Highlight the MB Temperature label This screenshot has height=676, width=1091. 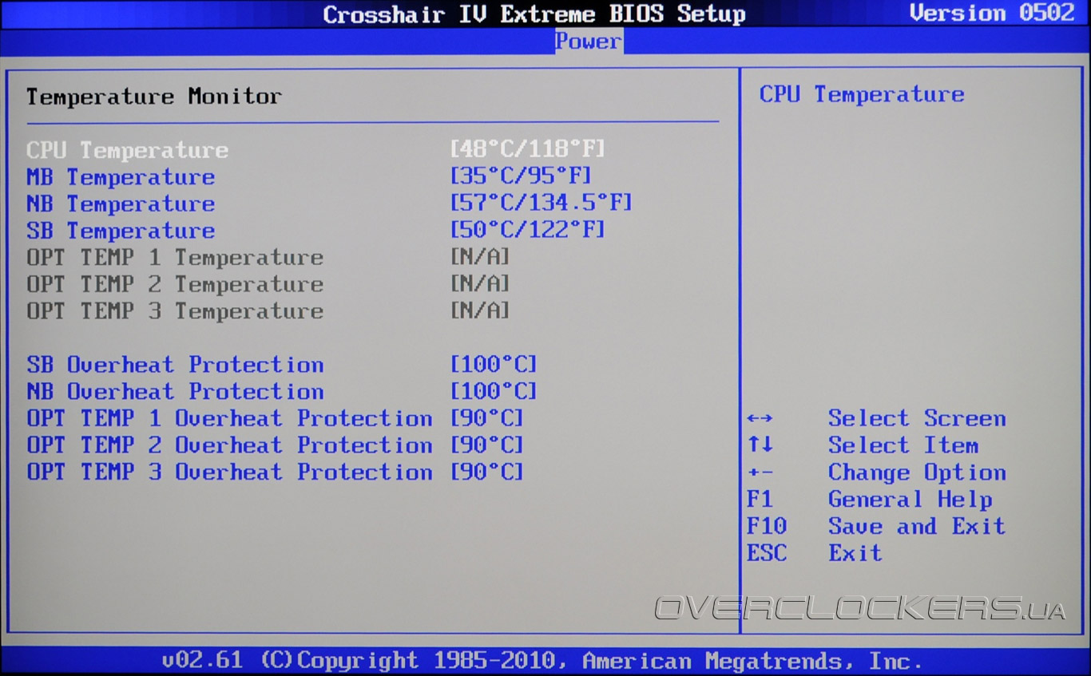(121, 177)
